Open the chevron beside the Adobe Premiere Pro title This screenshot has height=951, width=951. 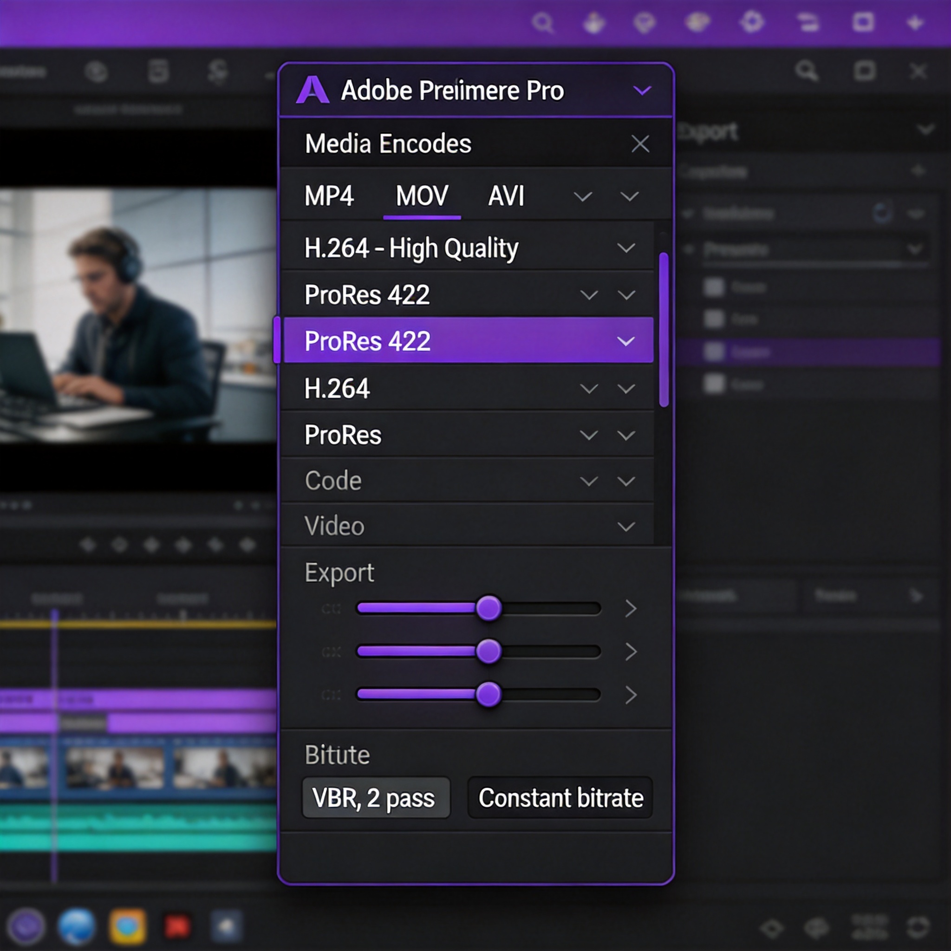(642, 91)
